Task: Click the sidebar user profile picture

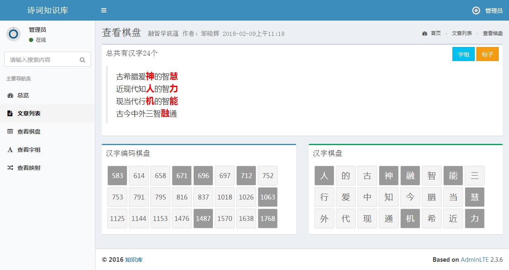Action: (13, 34)
